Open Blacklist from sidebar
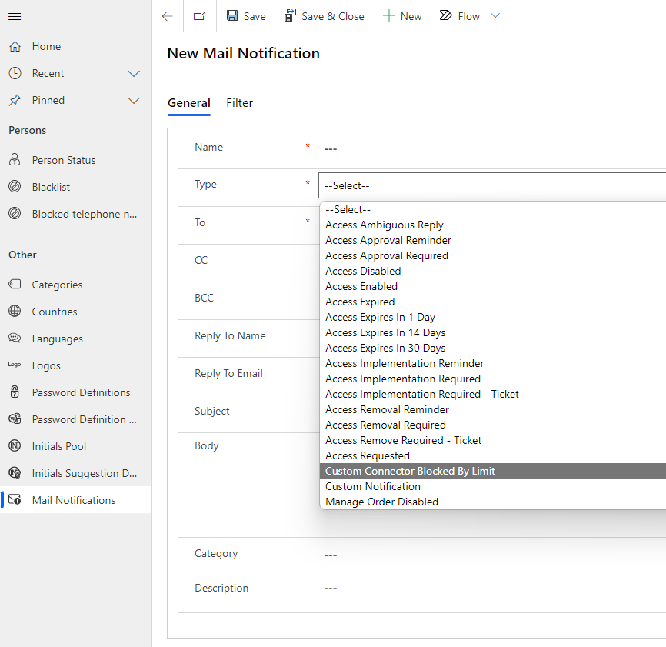Screen dimensions: 666x647 point(51,187)
